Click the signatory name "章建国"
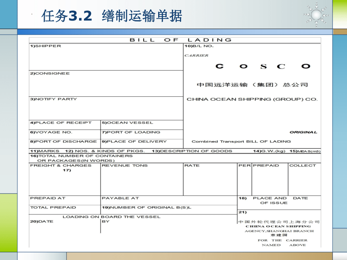Viewport: 347px width, 260px height. coord(279,235)
